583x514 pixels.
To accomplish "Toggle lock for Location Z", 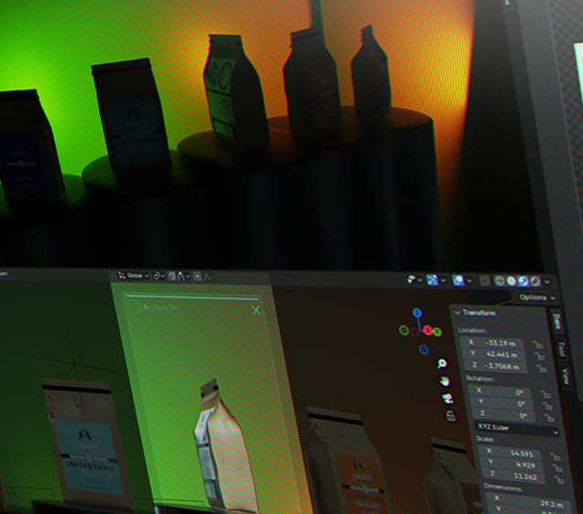I will coord(542,369).
